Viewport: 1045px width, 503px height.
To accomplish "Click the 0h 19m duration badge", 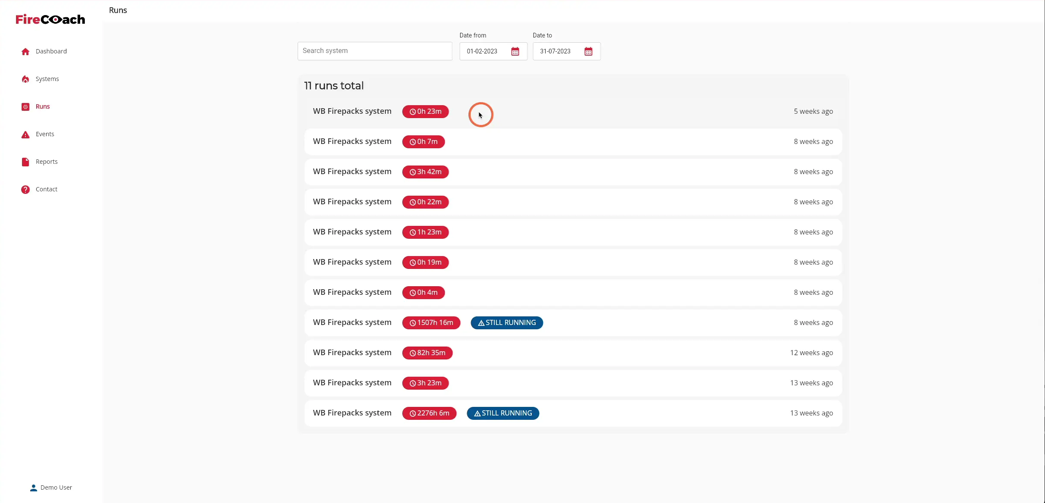I will [x=425, y=262].
